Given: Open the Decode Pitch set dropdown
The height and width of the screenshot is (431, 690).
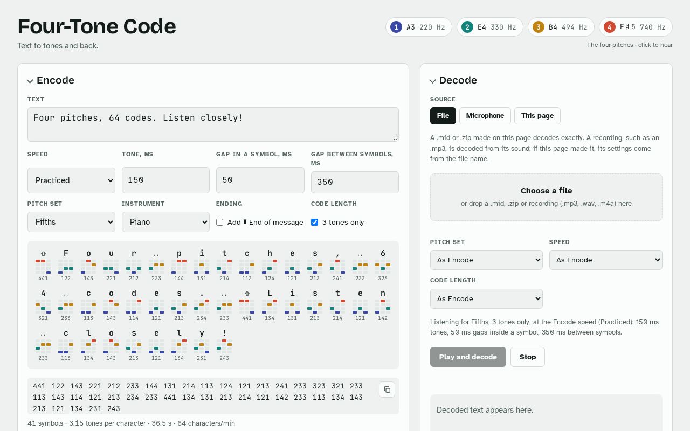Looking at the screenshot, I should (x=486, y=260).
